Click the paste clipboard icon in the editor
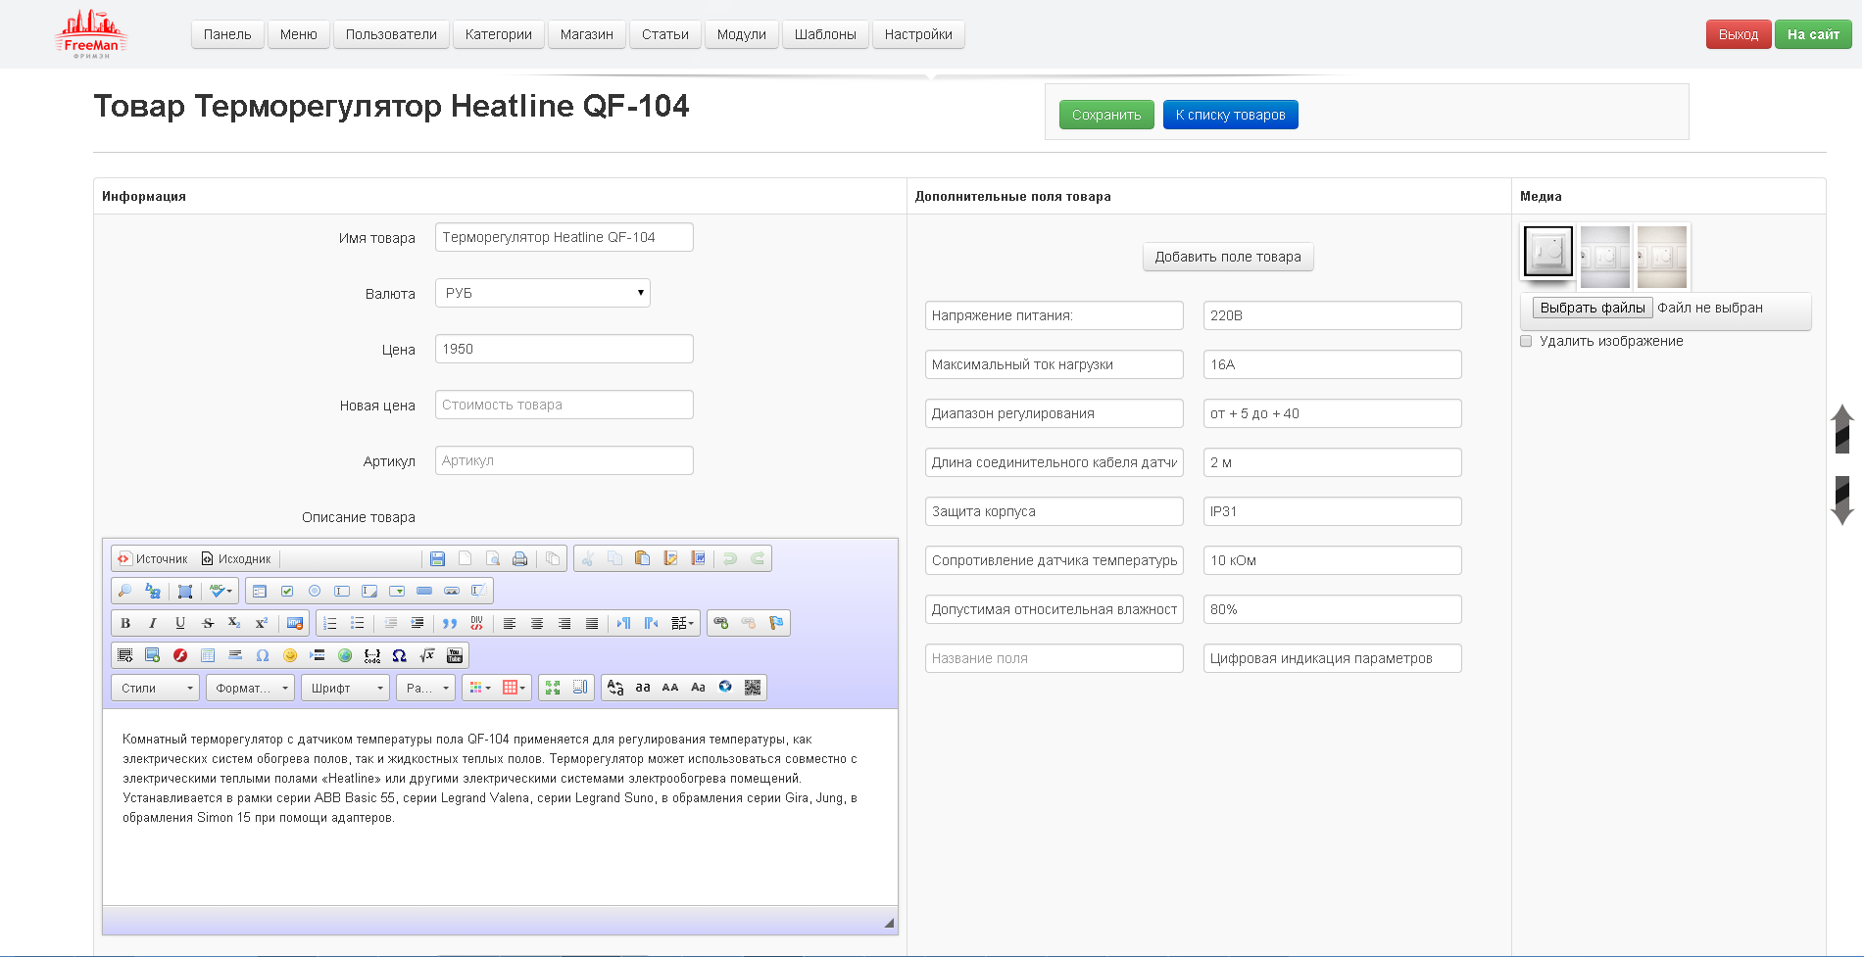Viewport: 1864px width, 957px height. click(643, 558)
